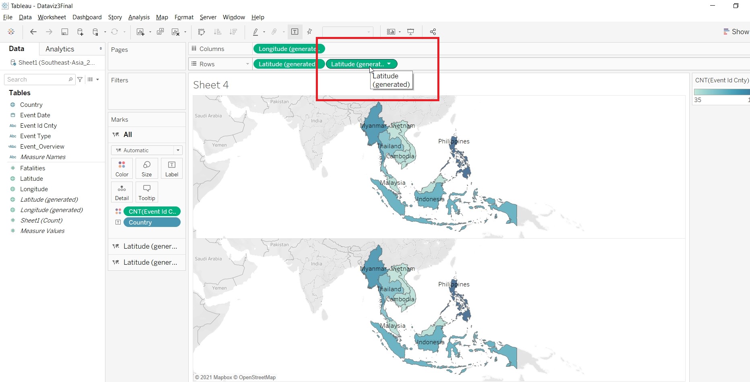Image resolution: width=750 pixels, height=382 pixels.
Task: Click the Add new data source icon
Action: [80, 32]
